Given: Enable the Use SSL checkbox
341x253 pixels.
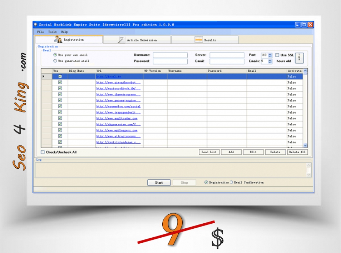Looking at the screenshot, I should tap(277, 55).
